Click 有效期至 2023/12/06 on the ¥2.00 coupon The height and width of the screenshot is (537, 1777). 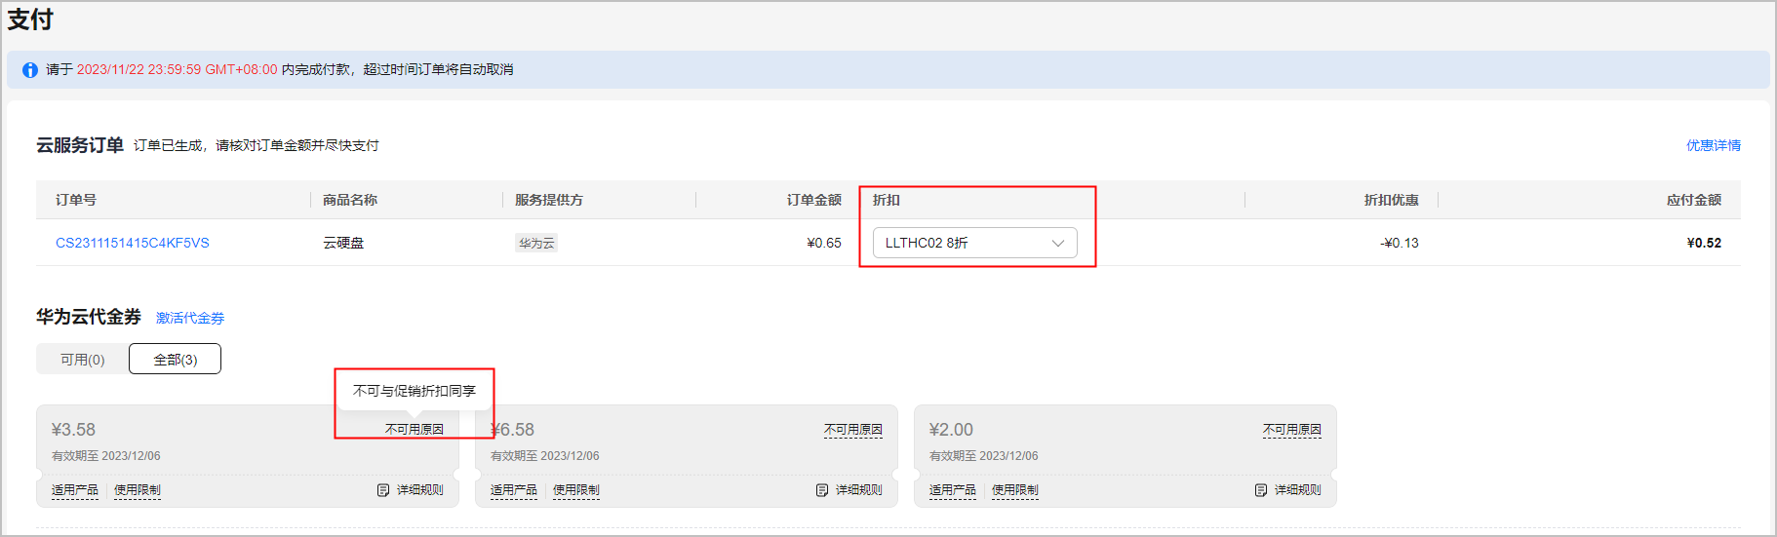click(983, 456)
